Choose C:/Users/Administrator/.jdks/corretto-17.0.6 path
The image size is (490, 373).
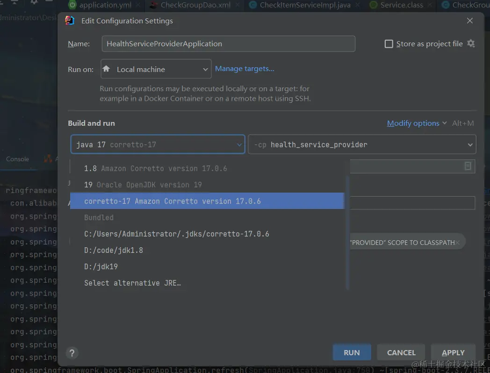(207, 234)
